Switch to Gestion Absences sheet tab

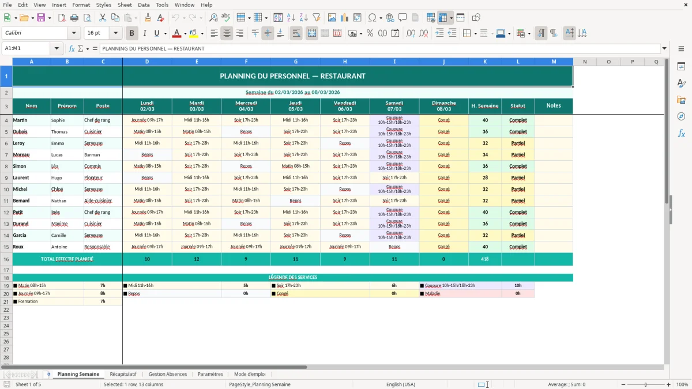point(168,374)
